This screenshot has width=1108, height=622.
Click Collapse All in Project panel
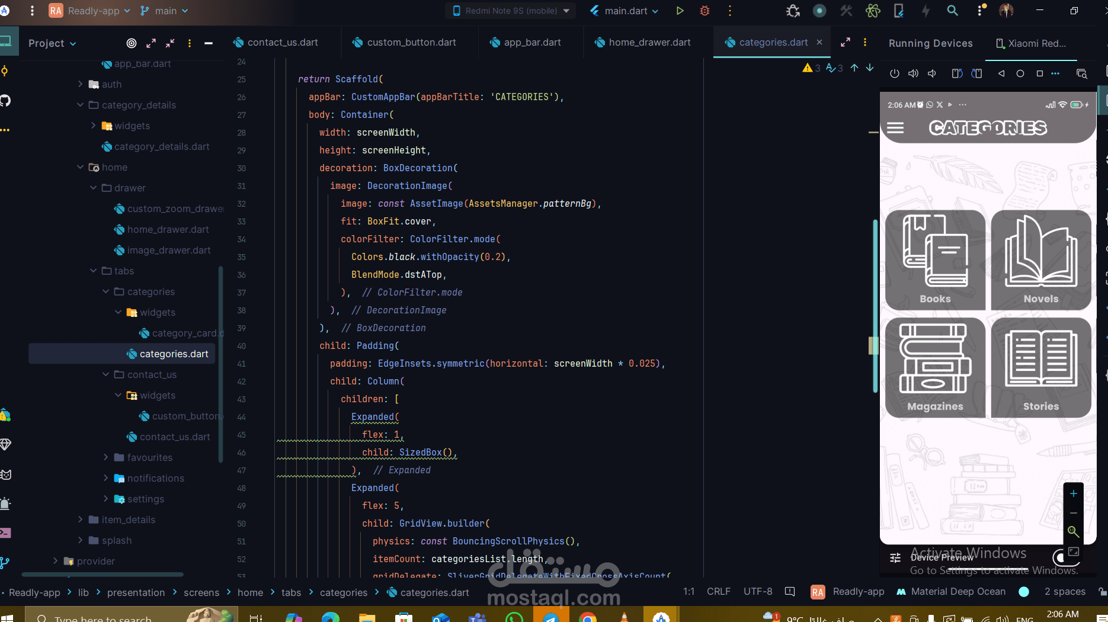170,43
